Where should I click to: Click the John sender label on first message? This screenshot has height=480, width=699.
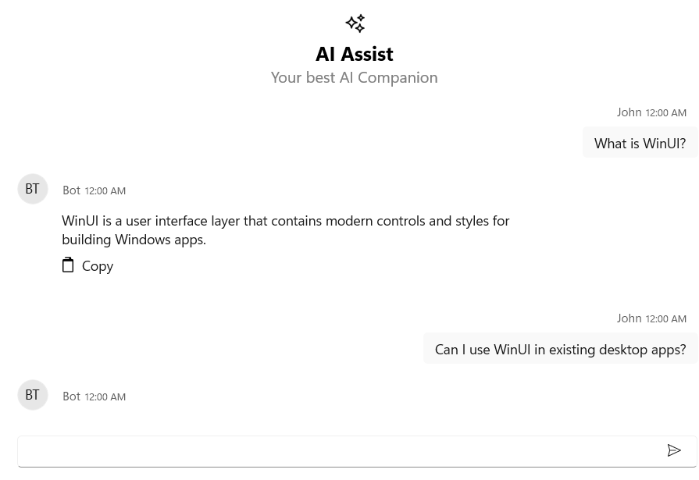pos(629,112)
